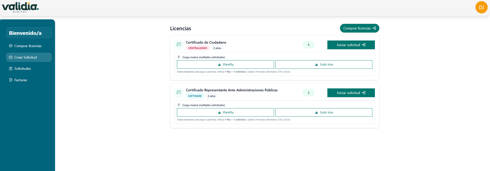The height and width of the screenshot is (171, 490).
Task: Click the Certificado Representante certificate icon
Action: click(179, 93)
